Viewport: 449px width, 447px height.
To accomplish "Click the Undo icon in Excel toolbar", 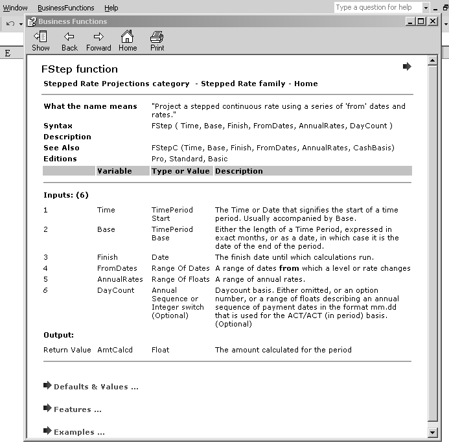I will coord(10,24).
